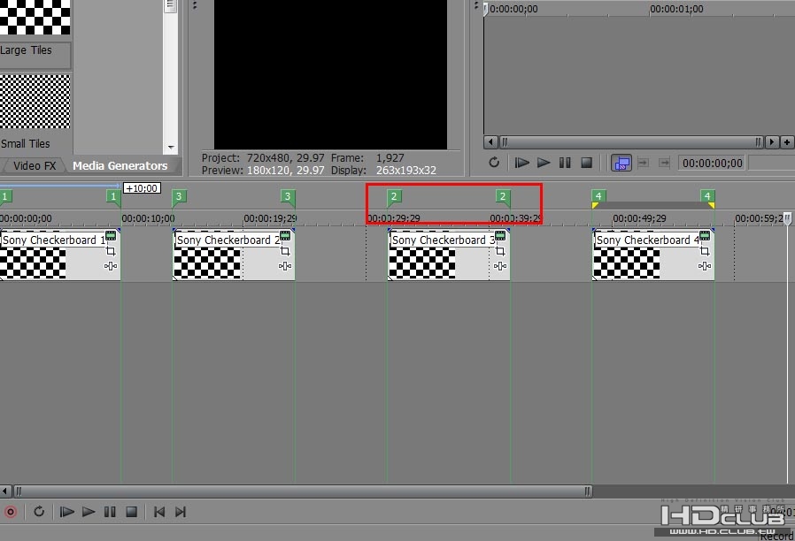Click the Trimmer playhead at 0:00:00;00
Image resolution: width=795 pixels, height=541 pixels.
tap(486, 9)
